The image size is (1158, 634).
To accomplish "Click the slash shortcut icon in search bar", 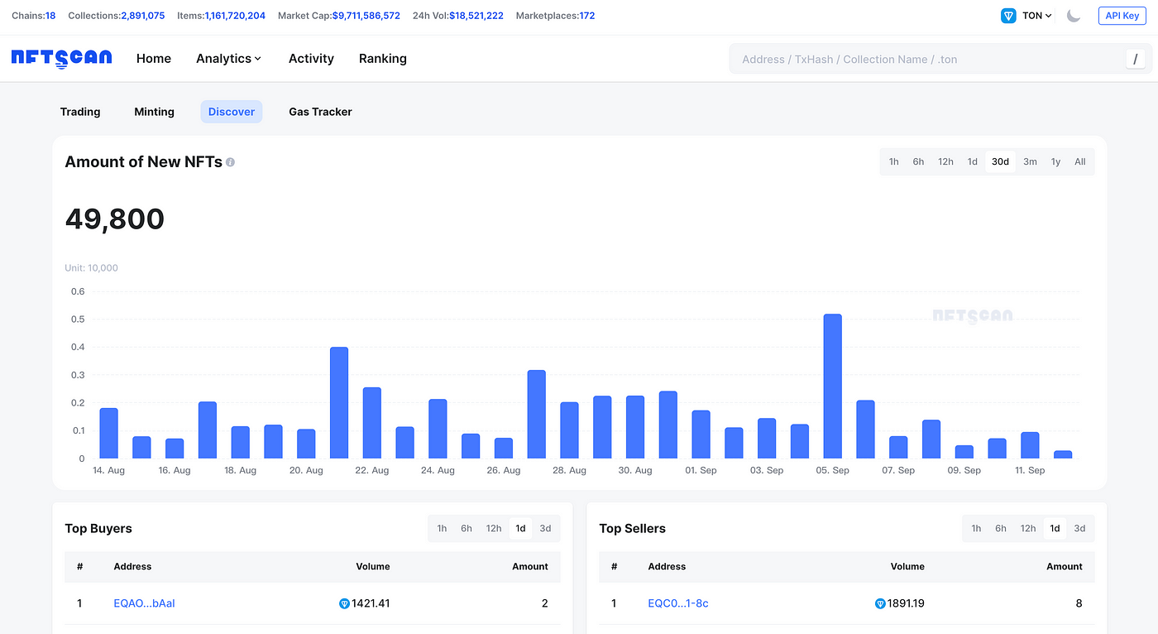I will coord(1135,59).
